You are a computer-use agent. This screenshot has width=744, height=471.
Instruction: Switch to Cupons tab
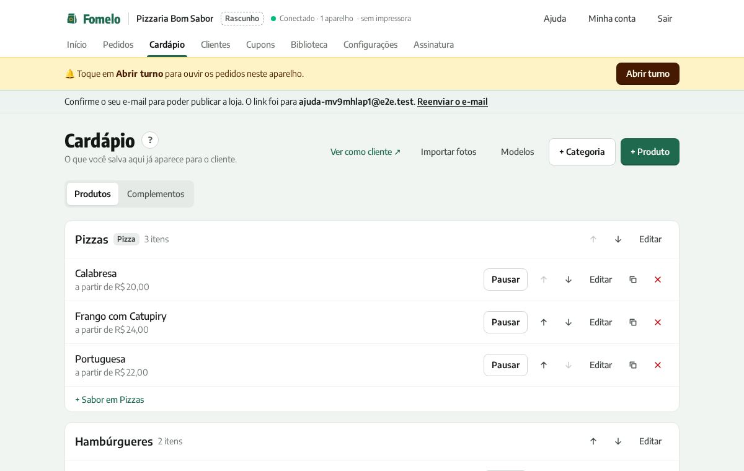pyautogui.click(x=260, y=45)
